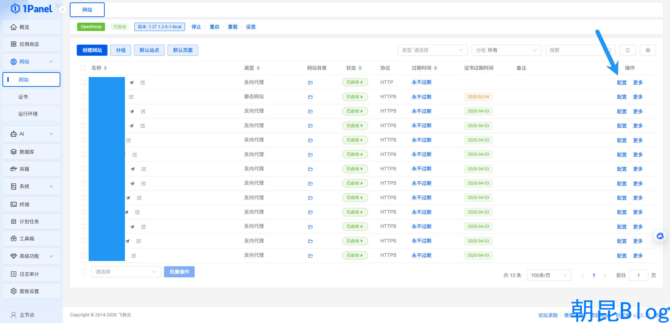The width and height of the screenshot is (670, 323).
Task: Sort by 过期时间 column arrows
Action: pos(435,68)
